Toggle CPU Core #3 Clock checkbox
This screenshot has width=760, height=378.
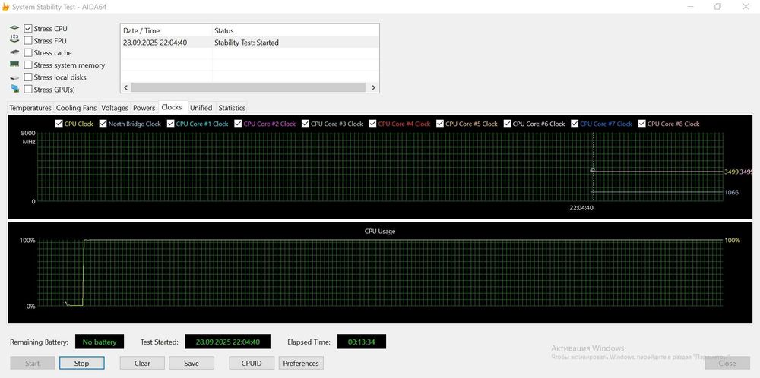click(306, 124)
